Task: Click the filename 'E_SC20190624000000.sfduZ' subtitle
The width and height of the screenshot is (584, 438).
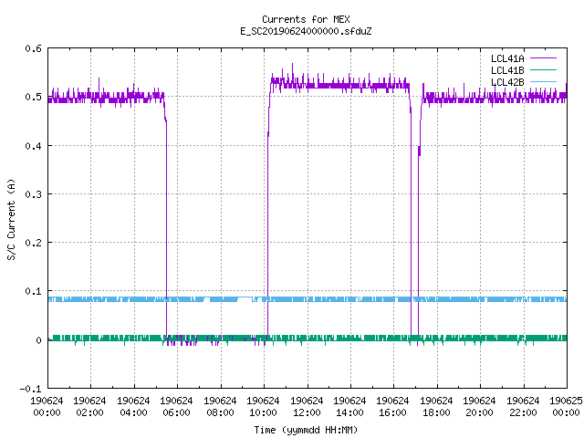Action: (x=306, y=31)
